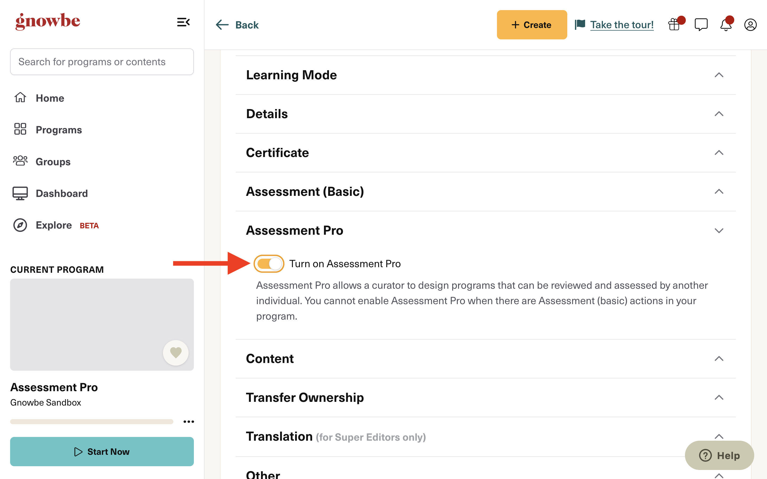Collapse the sidebar using the toggle icon
Image resolution: width=767 pixels, height=479 pixels.
[183, 22]
